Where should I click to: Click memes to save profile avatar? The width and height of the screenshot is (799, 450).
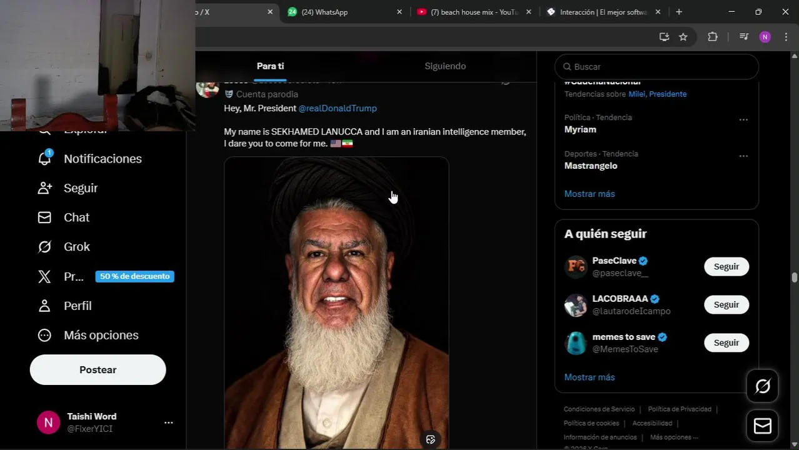point(576,343)
